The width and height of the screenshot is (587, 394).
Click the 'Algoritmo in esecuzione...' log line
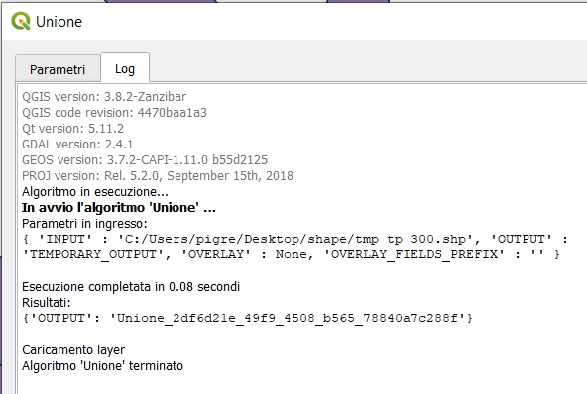[x=95, y=192]
